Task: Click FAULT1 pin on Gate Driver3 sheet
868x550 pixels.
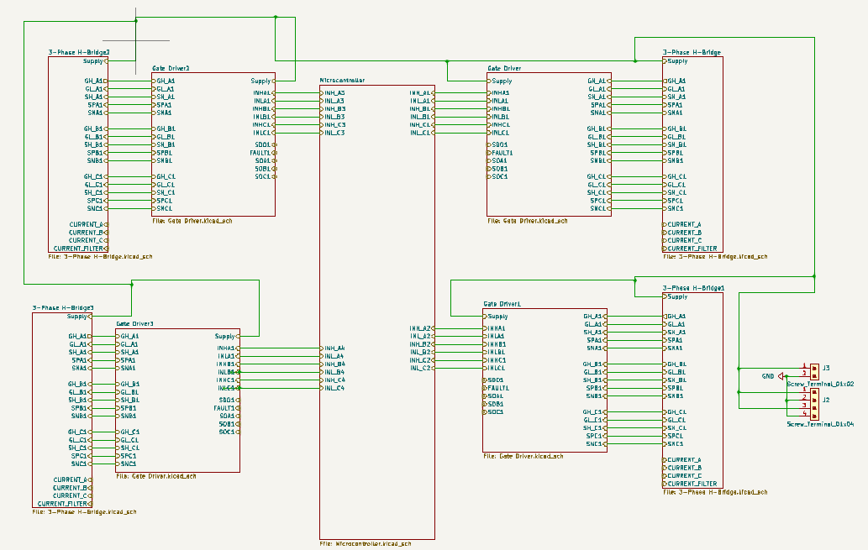Action: [x=227, y=408]
